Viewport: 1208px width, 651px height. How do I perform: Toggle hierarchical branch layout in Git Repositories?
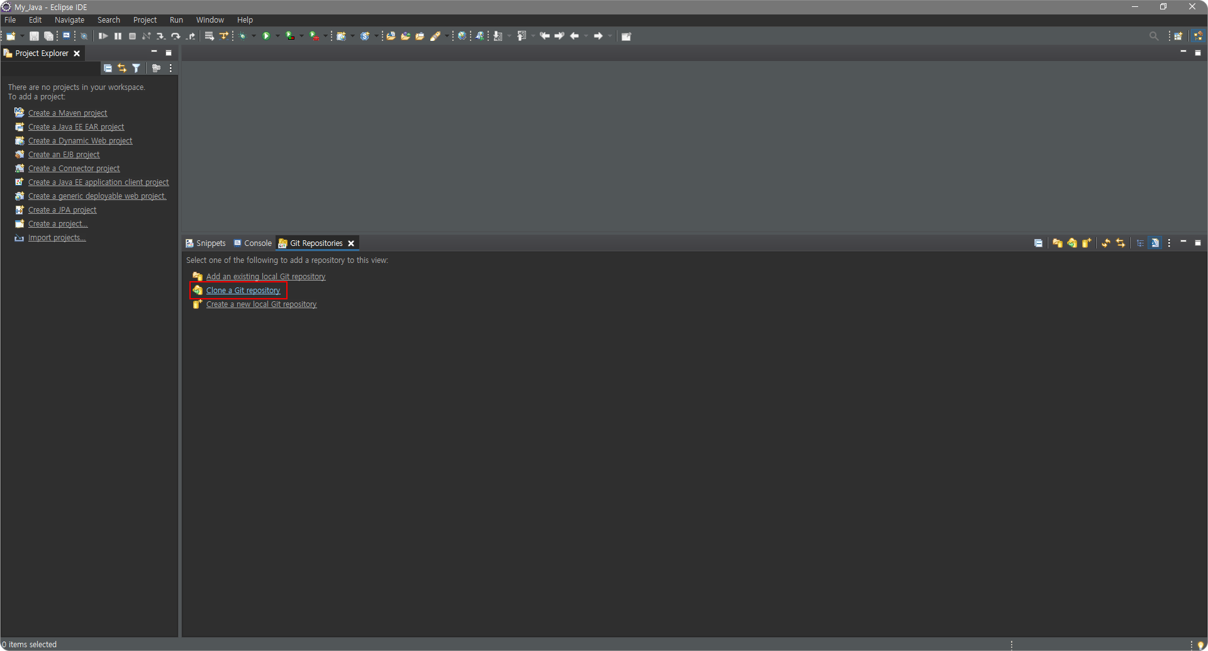click(x=1140, y=243)
